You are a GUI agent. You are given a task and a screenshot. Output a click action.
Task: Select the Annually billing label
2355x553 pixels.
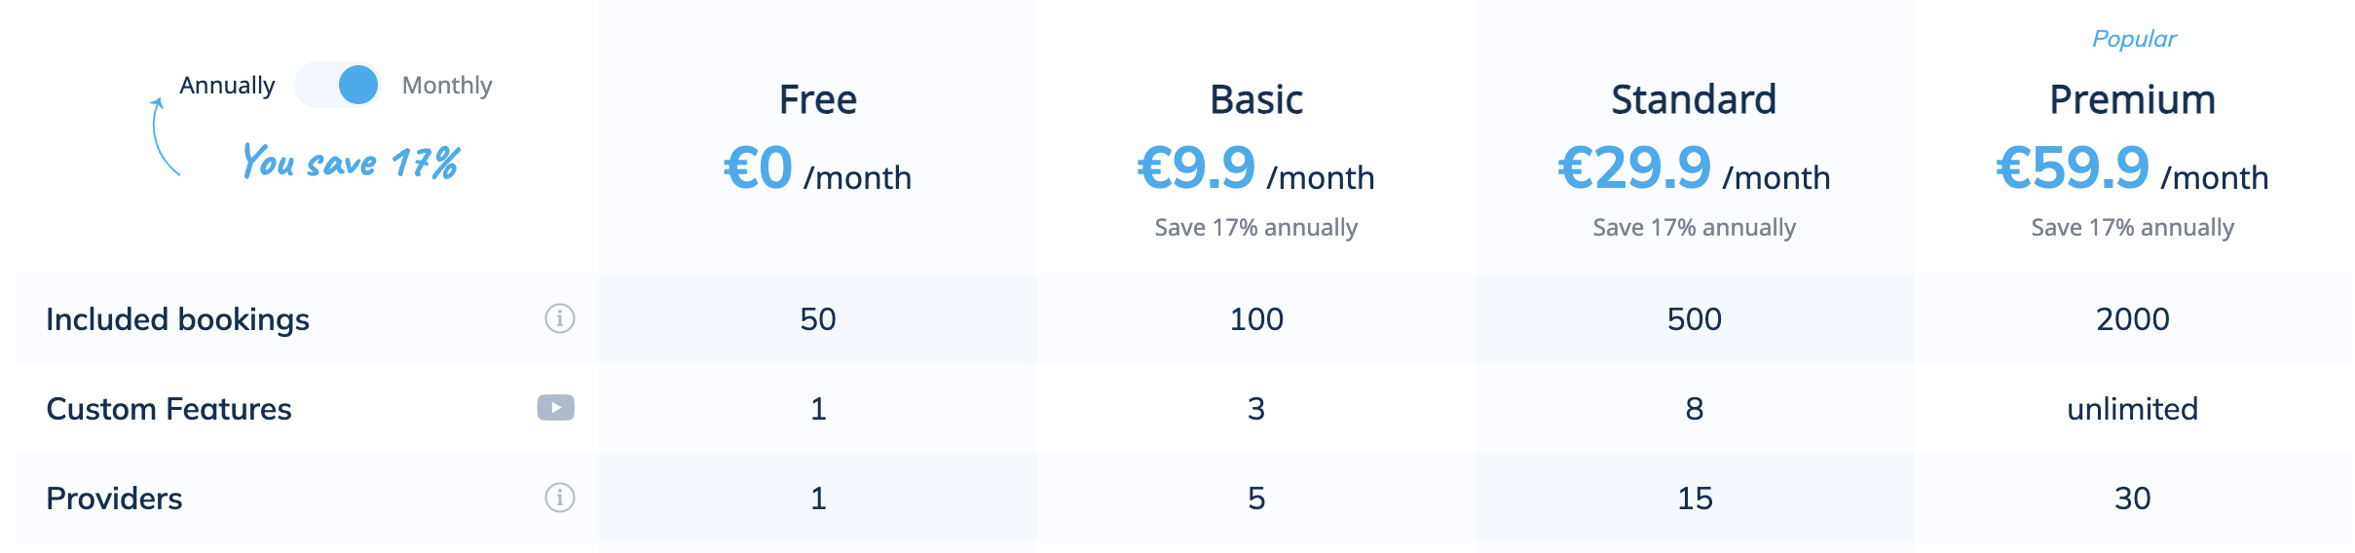(x=227, y=86)
